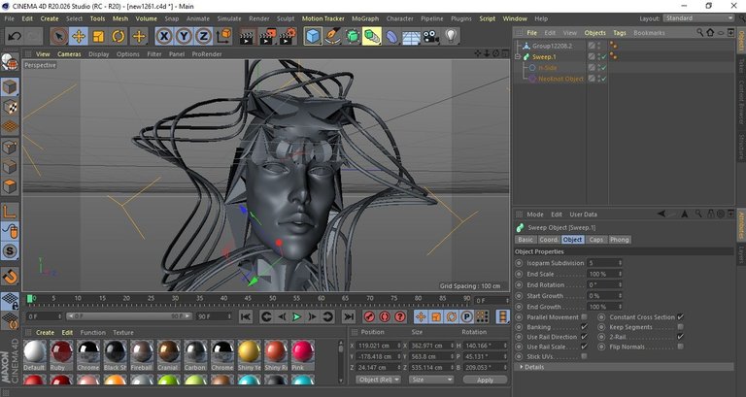This screenshot has width=746, height=397.
Task: Uncheck Constant Cross Section checkbox
Action: 680,317
